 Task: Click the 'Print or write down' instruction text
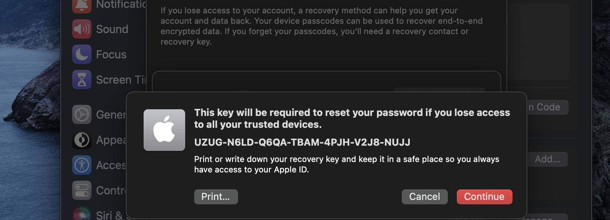click(x=346, y=164)
